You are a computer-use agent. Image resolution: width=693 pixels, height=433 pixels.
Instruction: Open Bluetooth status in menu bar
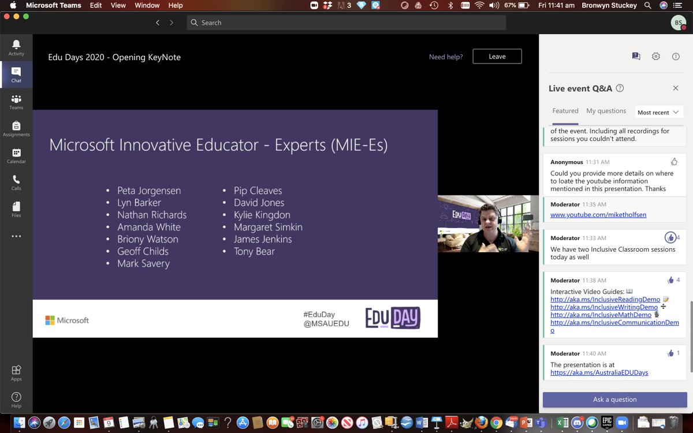(x=450, y=5)
